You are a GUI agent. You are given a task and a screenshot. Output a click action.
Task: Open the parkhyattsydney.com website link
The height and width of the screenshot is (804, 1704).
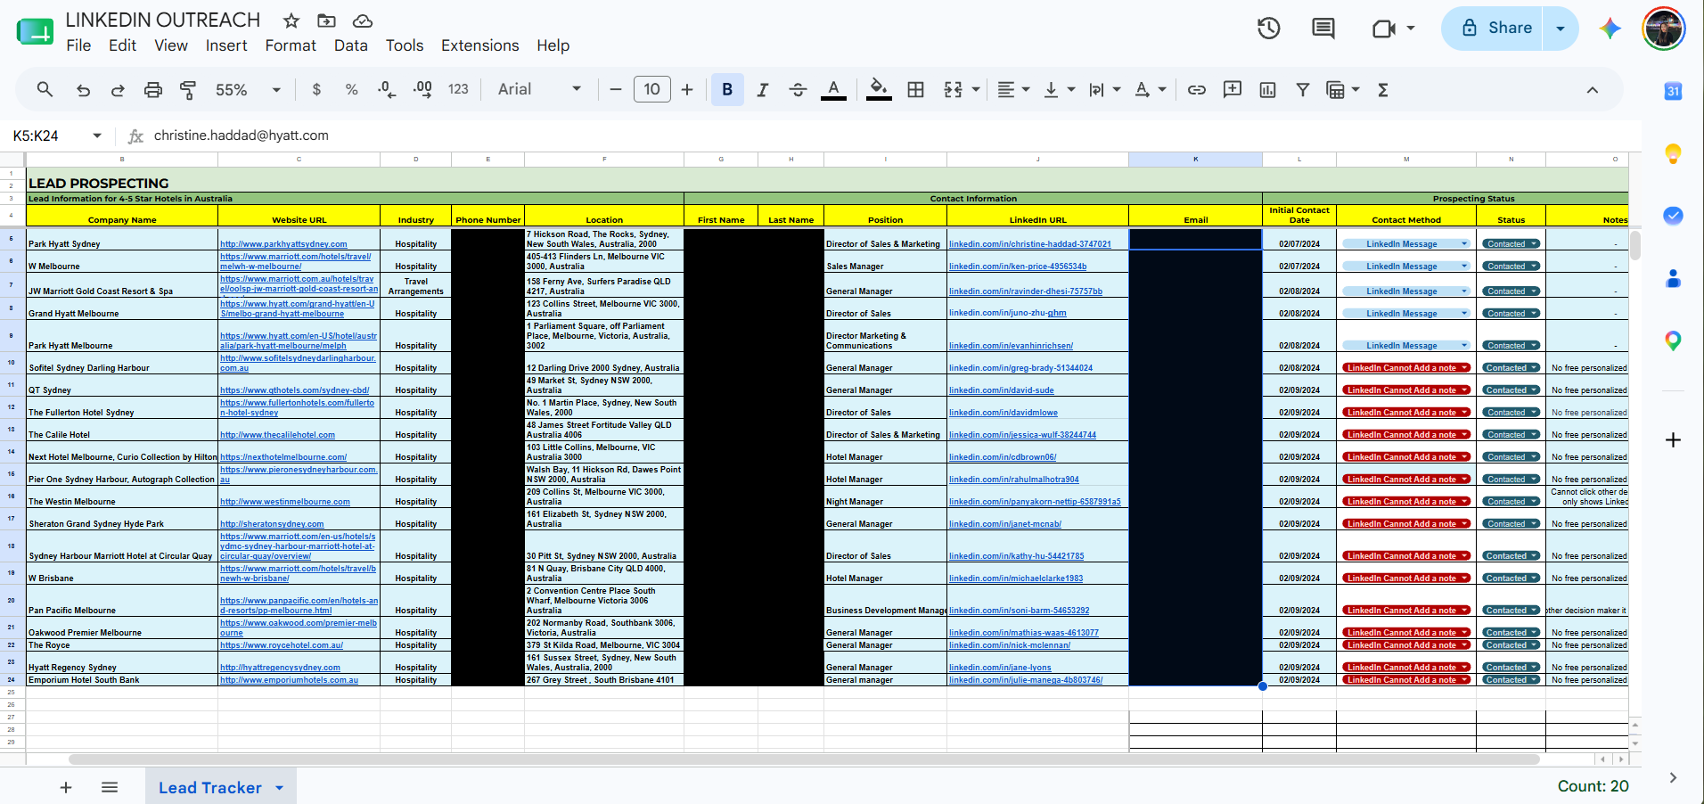click(x=283, y=244)
